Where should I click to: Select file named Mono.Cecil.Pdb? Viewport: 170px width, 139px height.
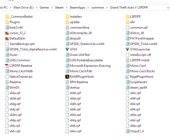81,71
